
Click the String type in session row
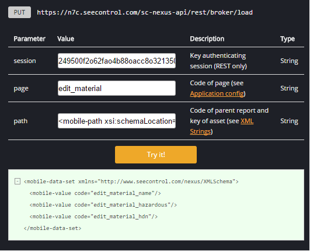(x=289, y=61)
